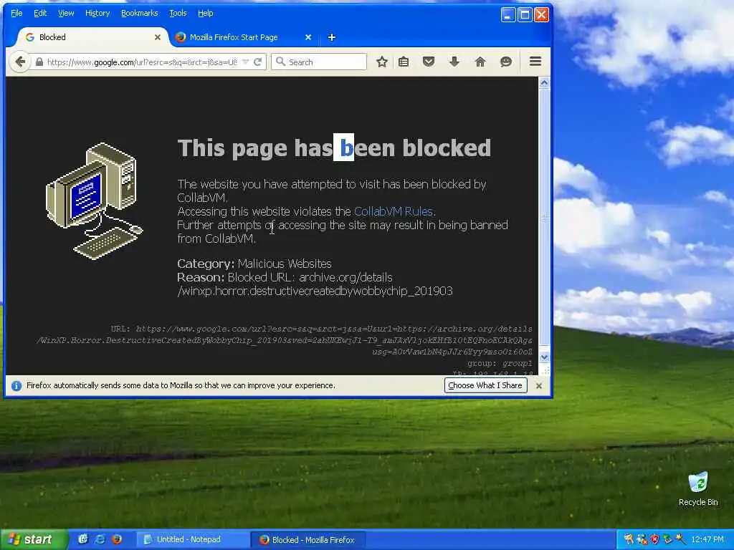Show bookmarks list icon
The width and height of the screenshot is (734, 550).
click(x=404, y=62)
